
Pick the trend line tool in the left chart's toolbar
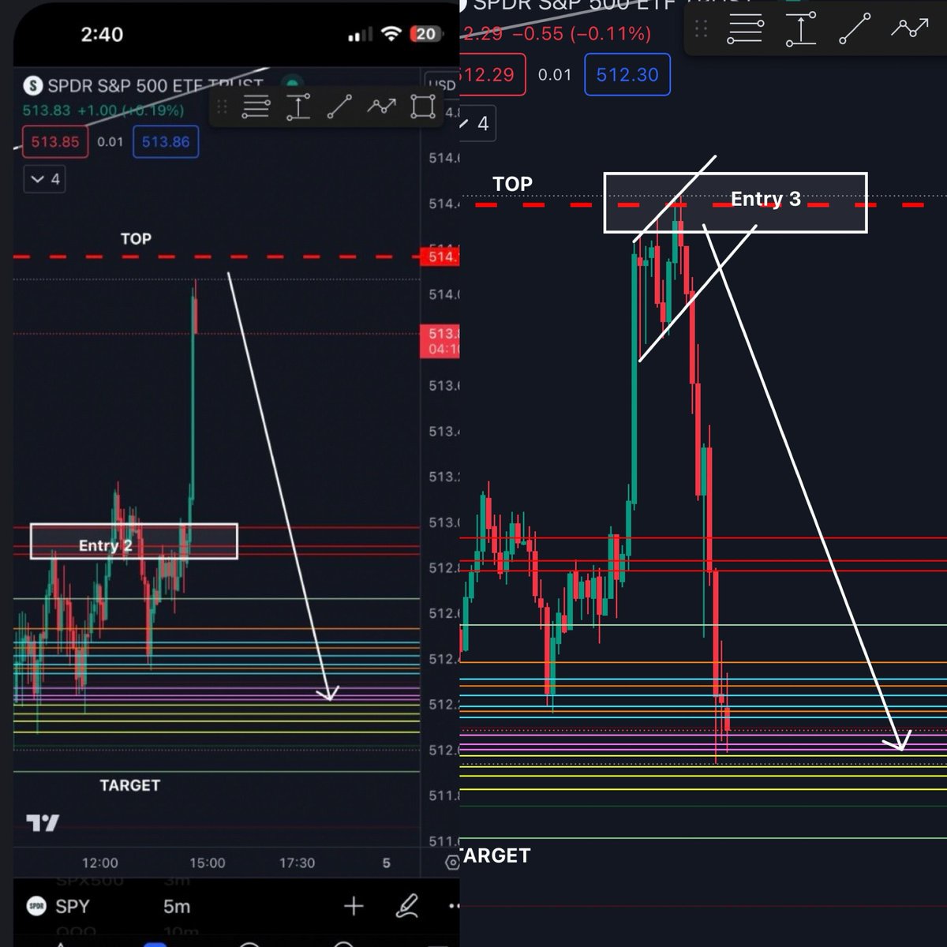point(339,107)
